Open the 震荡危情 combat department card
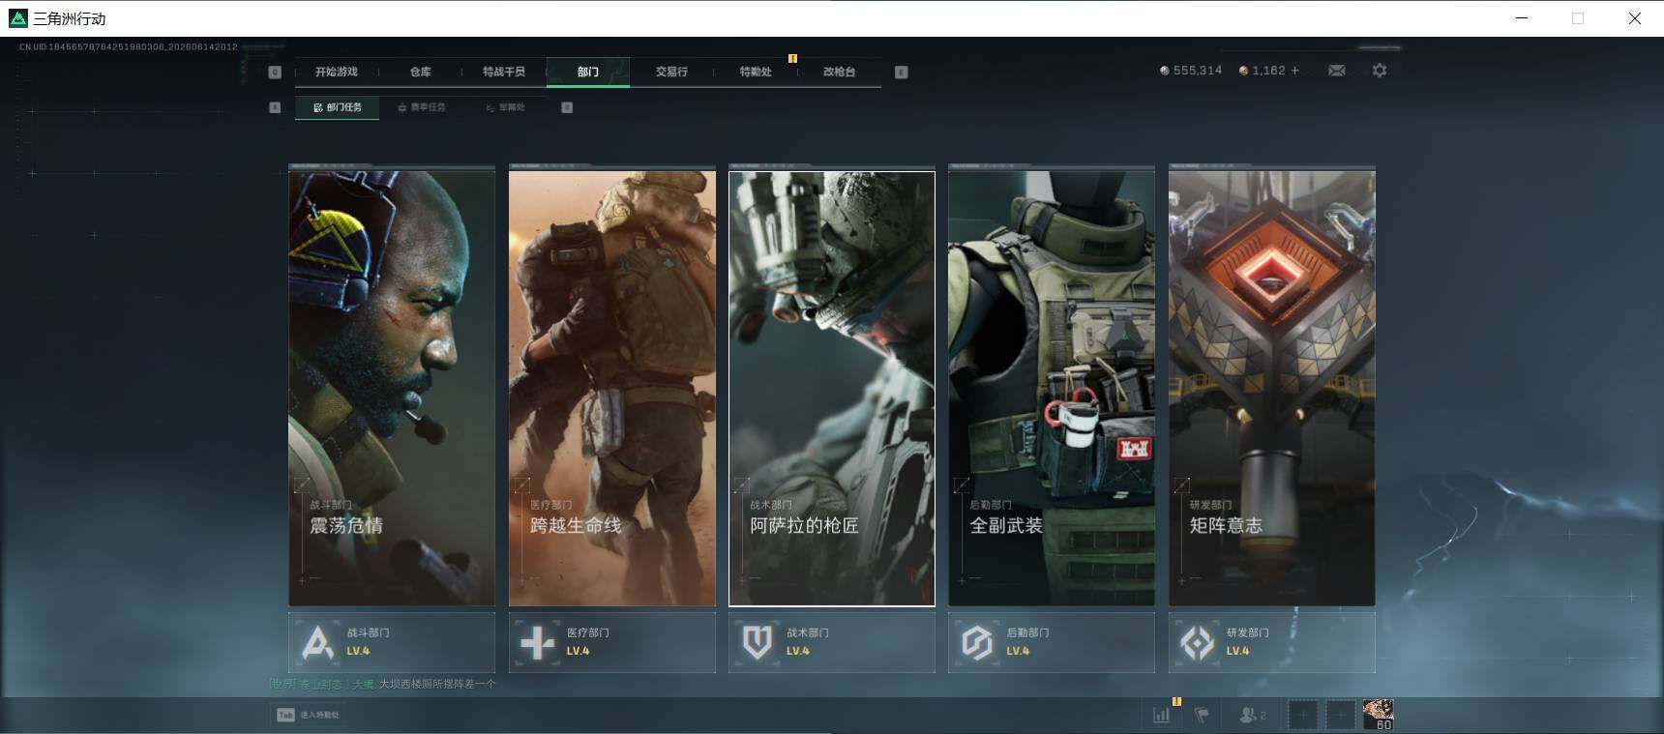 coord(392,388)
